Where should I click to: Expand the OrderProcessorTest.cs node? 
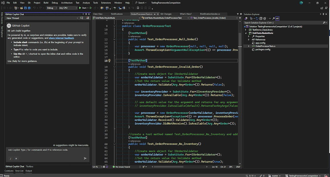(x=248, y=46)
